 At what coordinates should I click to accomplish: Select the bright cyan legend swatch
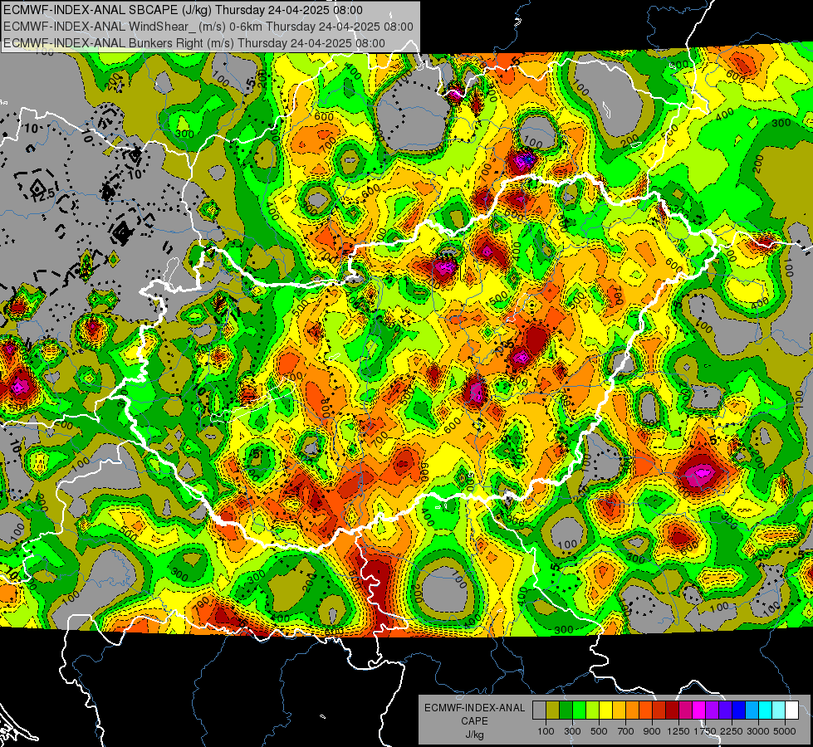pyautogui.click(x=765, y=710)
